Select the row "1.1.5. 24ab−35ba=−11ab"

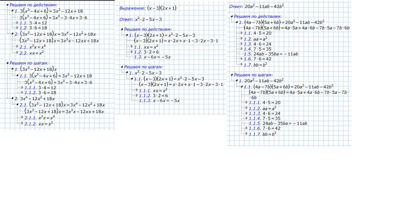(278, 123)
